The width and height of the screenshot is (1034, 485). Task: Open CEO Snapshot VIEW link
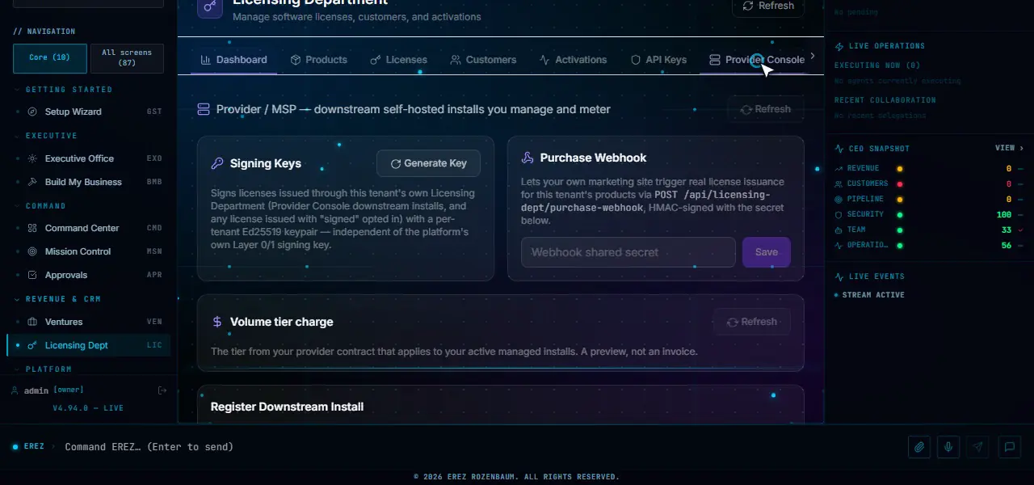click(x=1009, y=149)
